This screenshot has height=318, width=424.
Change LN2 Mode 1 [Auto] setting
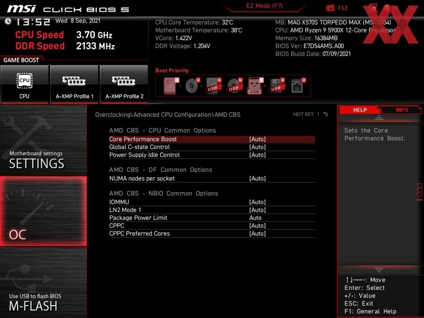click(x=212, y=210)
